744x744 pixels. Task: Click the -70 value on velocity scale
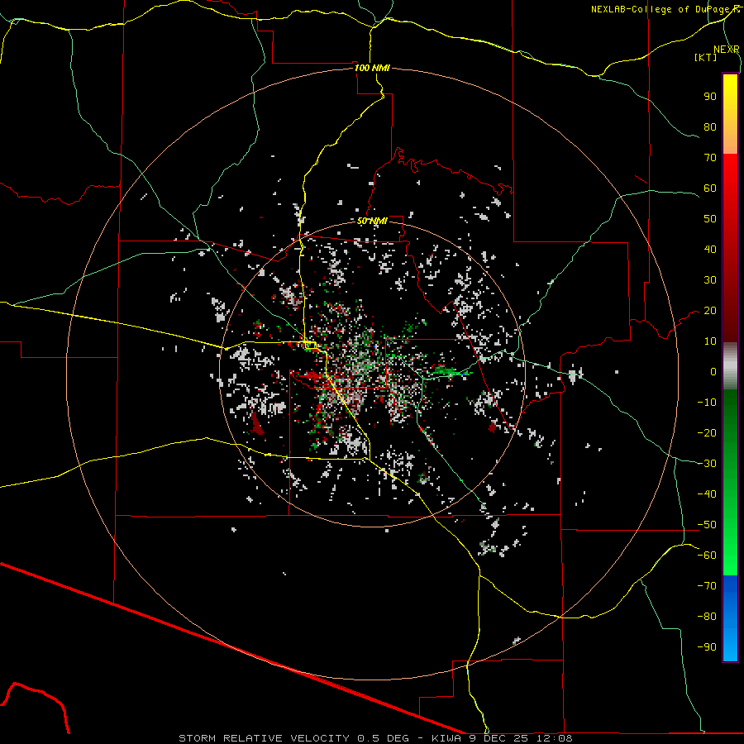tap(707, 586)
